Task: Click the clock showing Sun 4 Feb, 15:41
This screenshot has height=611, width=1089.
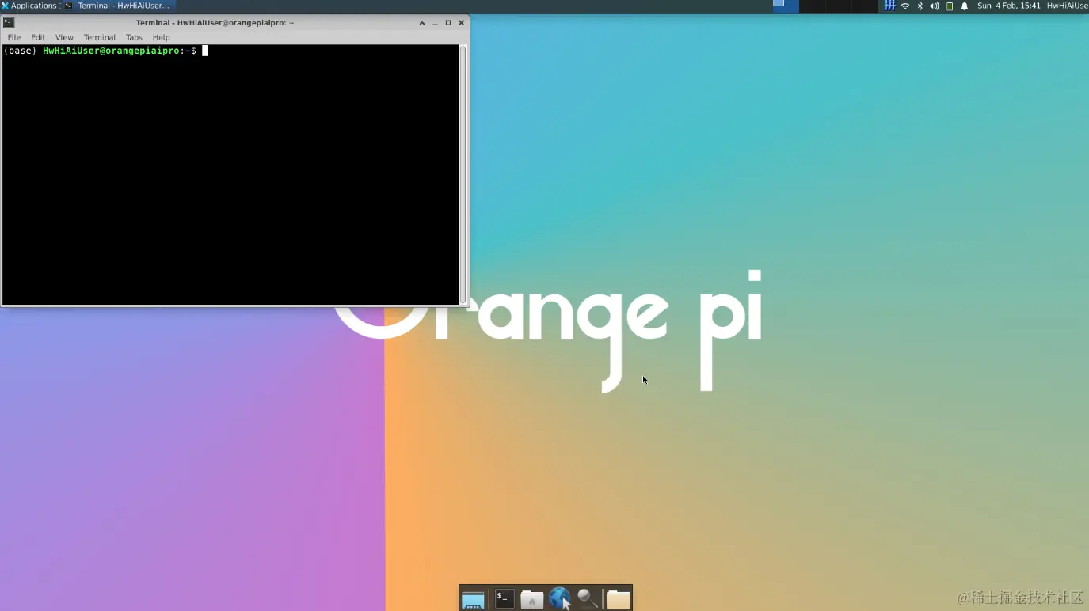Action: [1008, 6]
